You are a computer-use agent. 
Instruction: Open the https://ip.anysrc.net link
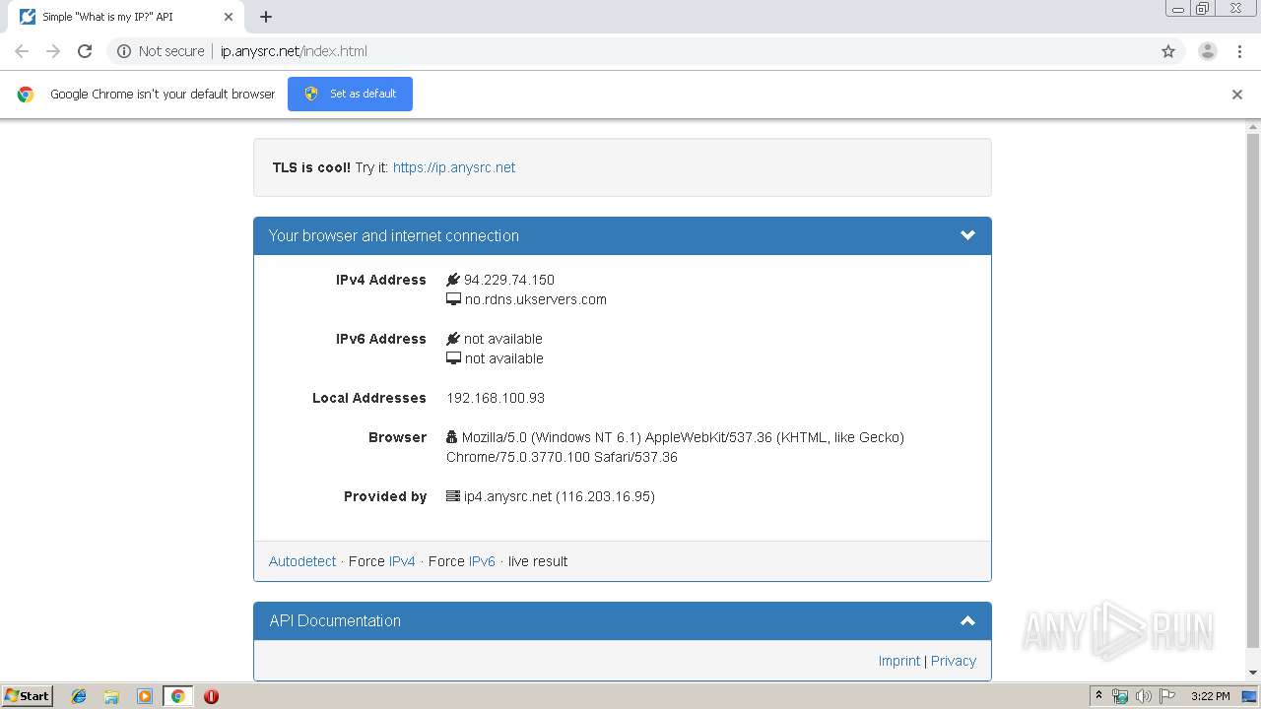(x=454, y=167)
